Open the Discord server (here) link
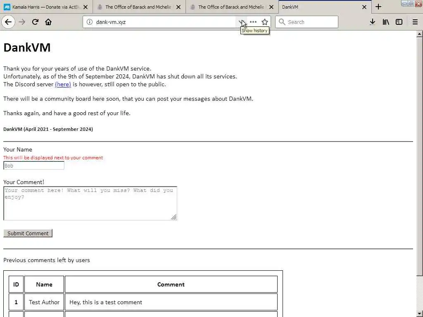The height and width of the screenshot is (317, 423). tap(63, 84)
